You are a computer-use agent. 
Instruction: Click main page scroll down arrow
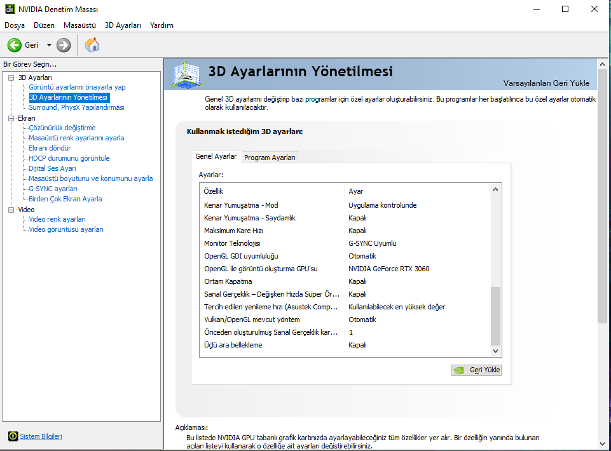603,444
